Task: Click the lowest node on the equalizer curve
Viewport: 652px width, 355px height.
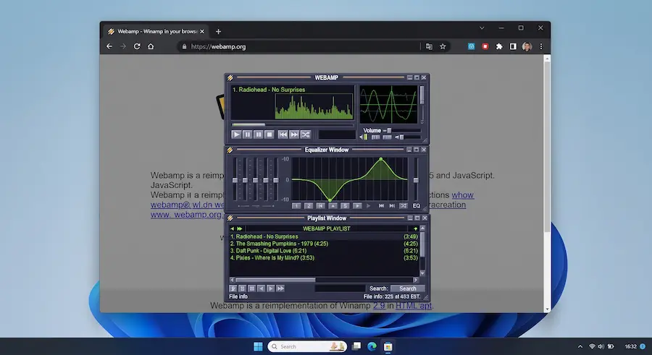Action: tap(330, 200)
